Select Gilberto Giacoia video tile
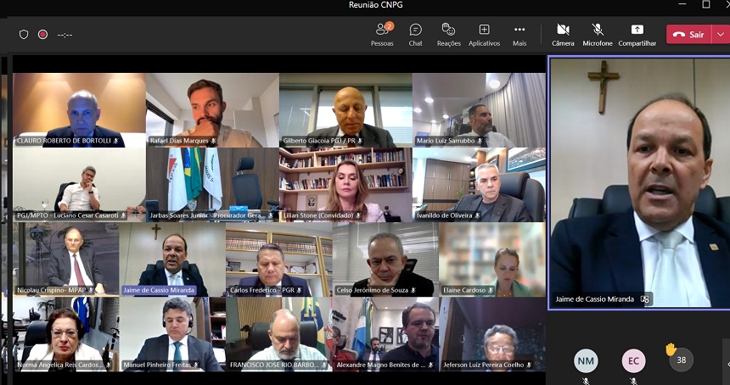Screen dimensions: 730x385 [345, 110]
